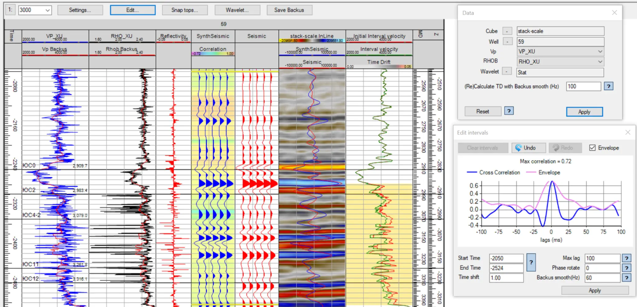
Task: Click the Rhob Backus track header
Action: pos(122,49)
